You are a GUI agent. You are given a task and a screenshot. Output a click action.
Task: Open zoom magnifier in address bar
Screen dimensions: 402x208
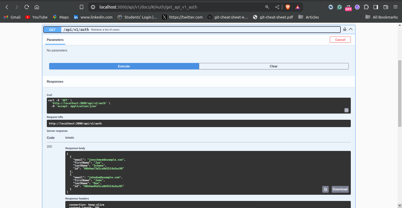pos(267,7)
